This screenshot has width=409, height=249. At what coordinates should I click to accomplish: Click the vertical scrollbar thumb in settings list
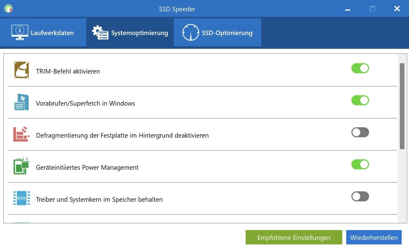tap(402, 106)
